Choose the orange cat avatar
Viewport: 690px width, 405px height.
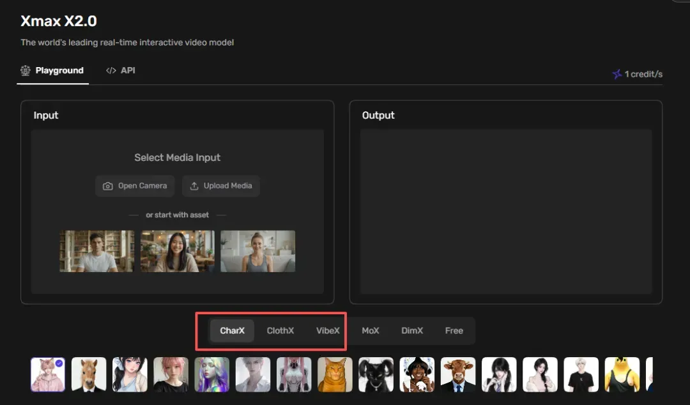click(x=335, y=374)
